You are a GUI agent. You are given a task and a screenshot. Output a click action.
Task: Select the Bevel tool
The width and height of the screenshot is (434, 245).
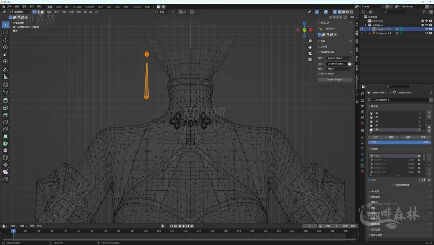[5, 115]
